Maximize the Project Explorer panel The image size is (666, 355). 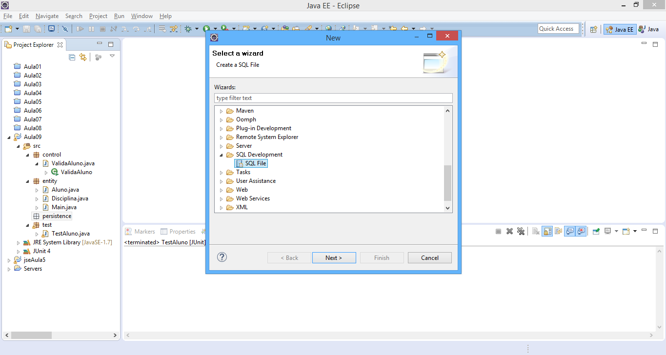(111, 44)
